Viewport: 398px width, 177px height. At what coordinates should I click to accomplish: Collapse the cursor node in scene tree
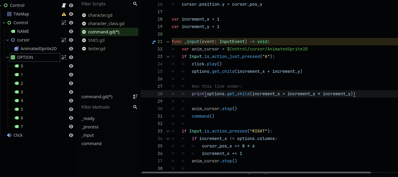[x=7, y=40]
